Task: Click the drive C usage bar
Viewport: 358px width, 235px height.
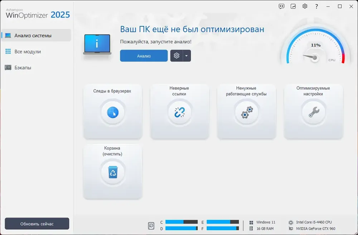Action: [x=182, y=222]
